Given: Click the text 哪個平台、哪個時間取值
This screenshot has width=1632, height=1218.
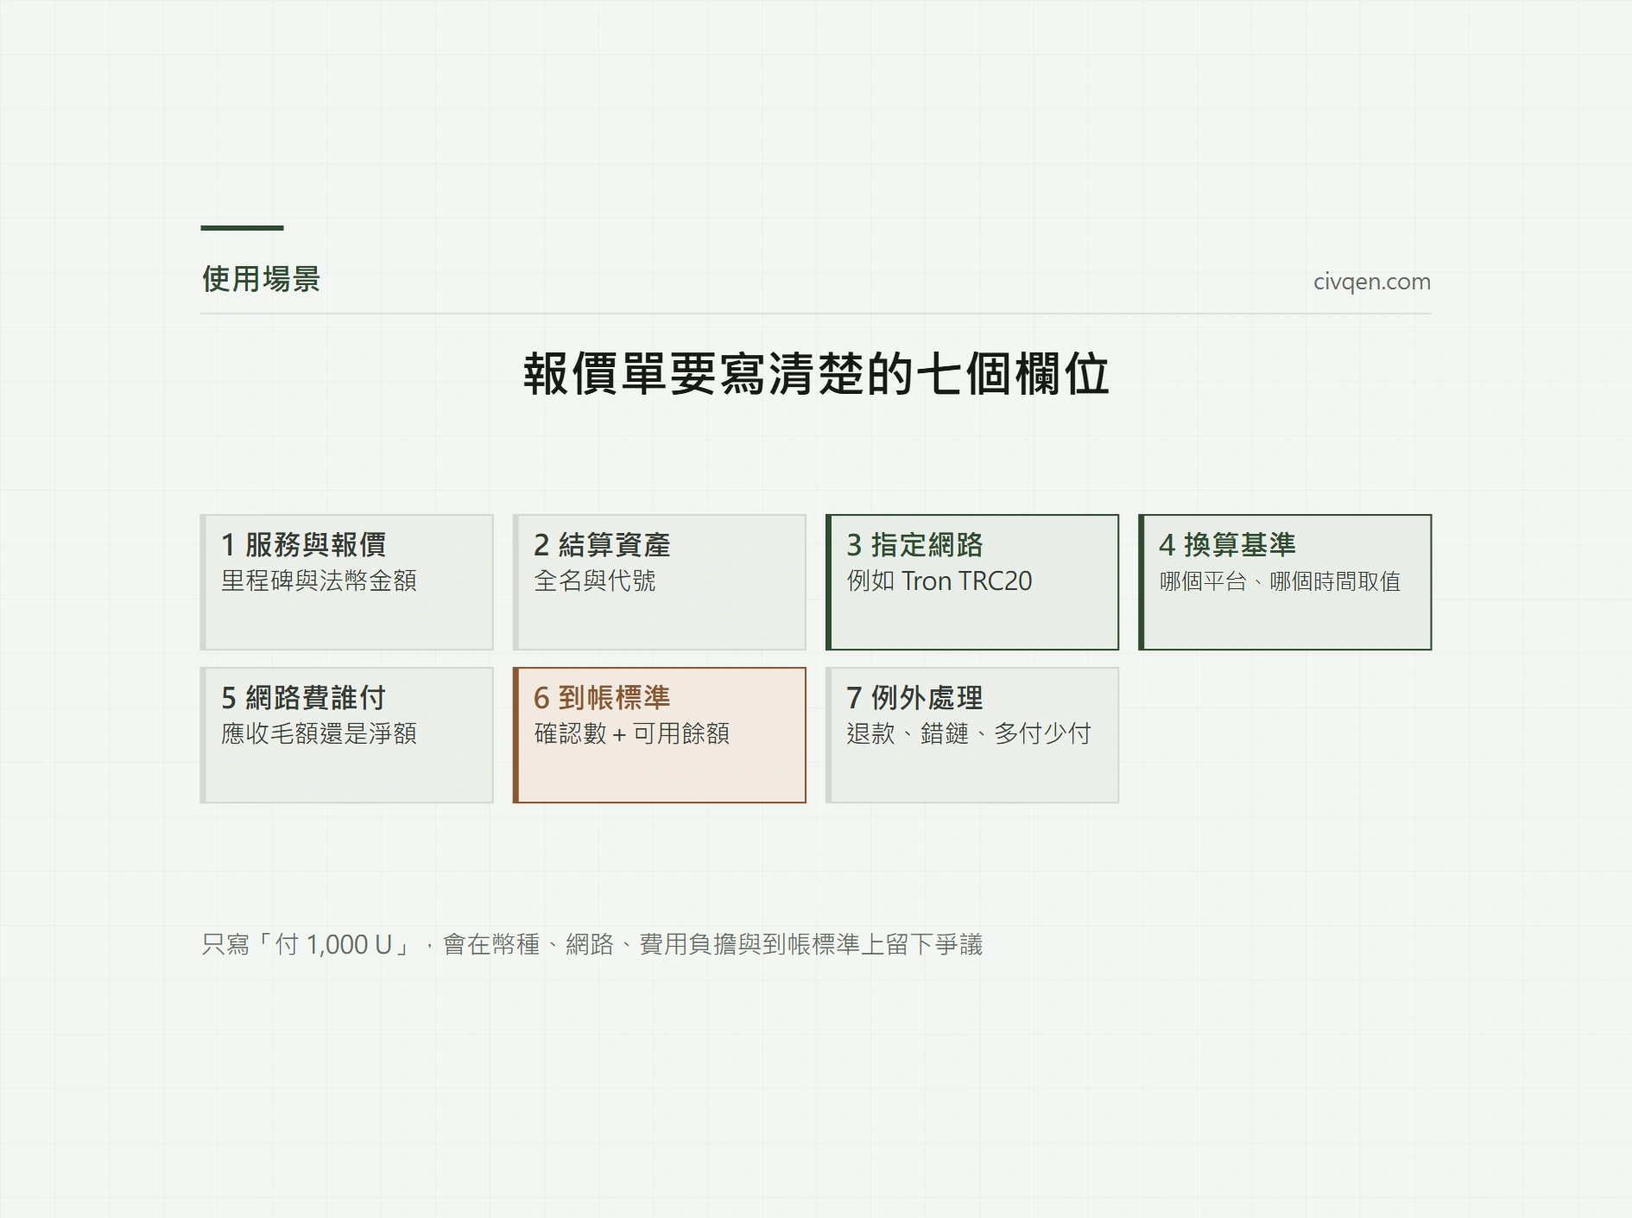Looking at the screenshot, I should 1280,581.
